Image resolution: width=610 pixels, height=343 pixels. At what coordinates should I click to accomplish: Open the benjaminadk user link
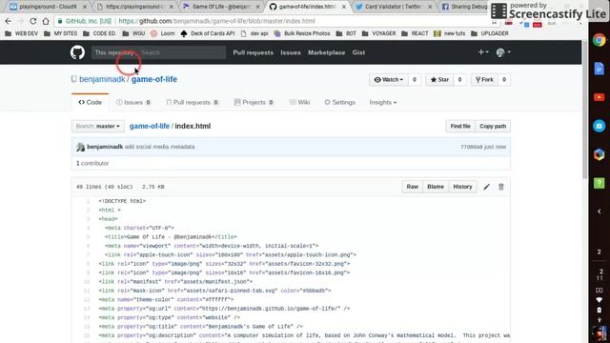tap(102, 79)
